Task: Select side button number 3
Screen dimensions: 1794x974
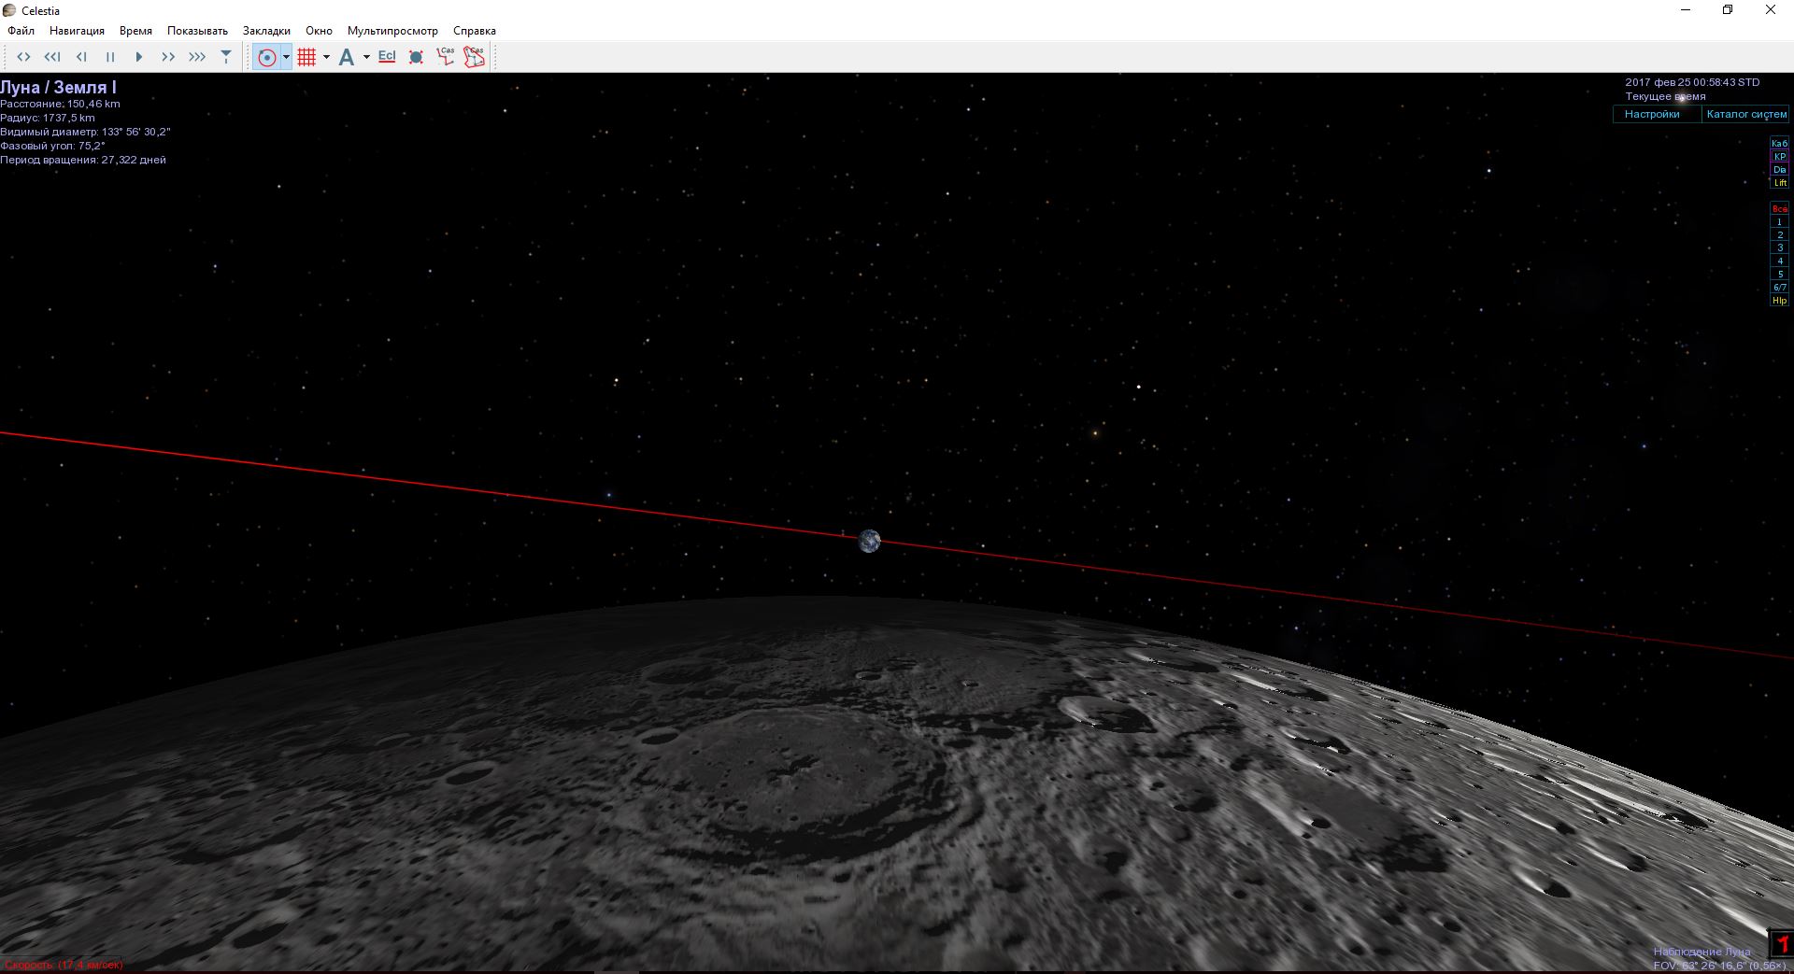Action: [1779, 248]
